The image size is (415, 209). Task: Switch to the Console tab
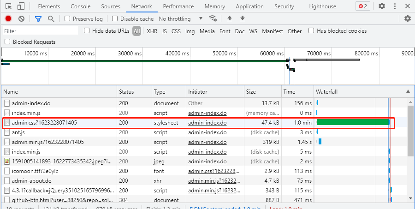[x=80, y=6]
